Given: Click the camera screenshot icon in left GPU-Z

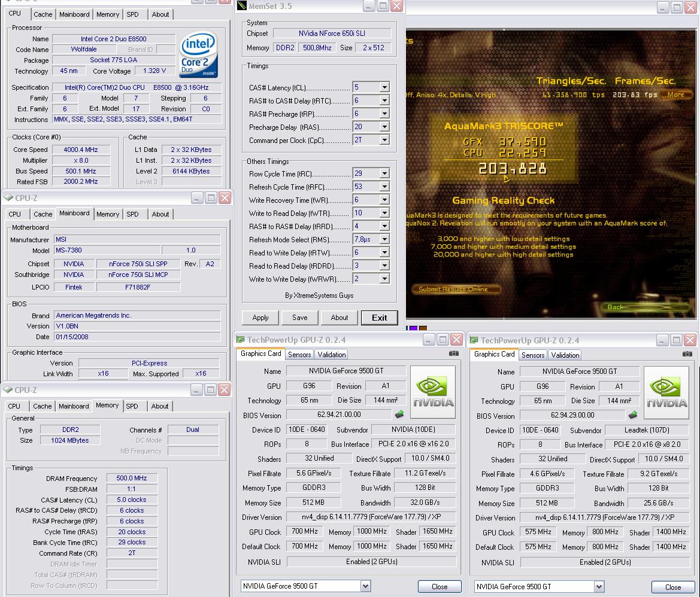Looking at the screenshot, I should point(453,353).
